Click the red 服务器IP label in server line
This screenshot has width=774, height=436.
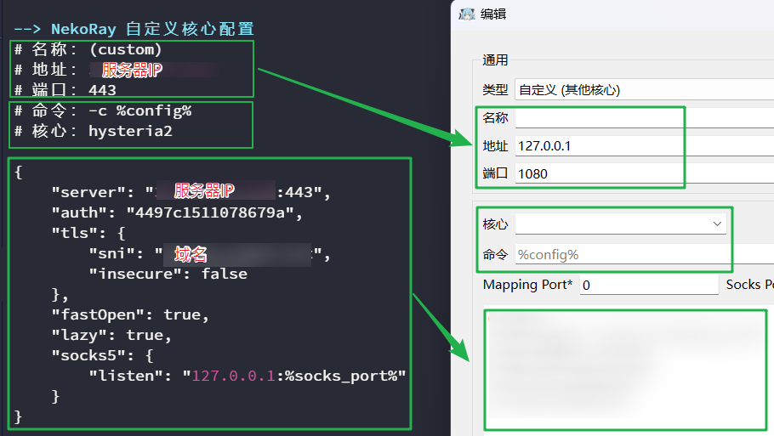(204, 191)
